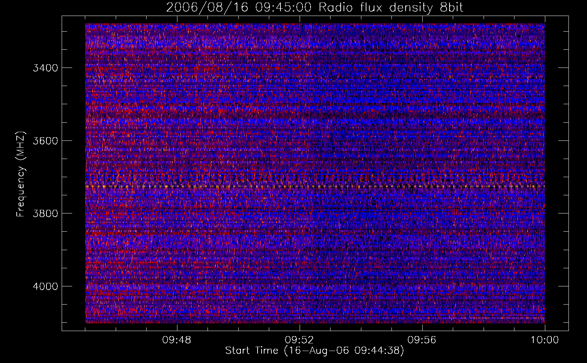
Task: Click the plot title "2006/08/16 09:45:00 Radio flux density 8bit"
Action: coord(315,8)
